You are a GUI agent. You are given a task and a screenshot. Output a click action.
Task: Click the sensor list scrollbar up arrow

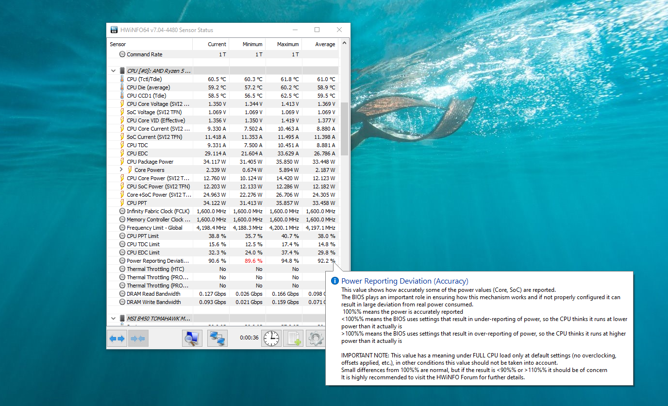click(x=344, y=43)
